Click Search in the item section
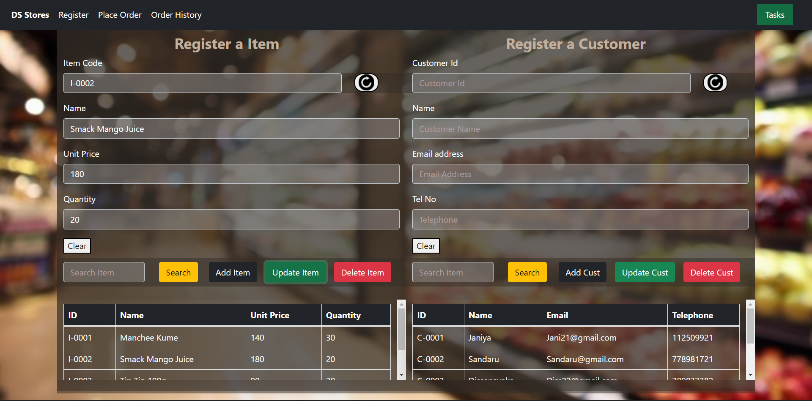This screenshot has height=401, width=812. coord(178,272)
